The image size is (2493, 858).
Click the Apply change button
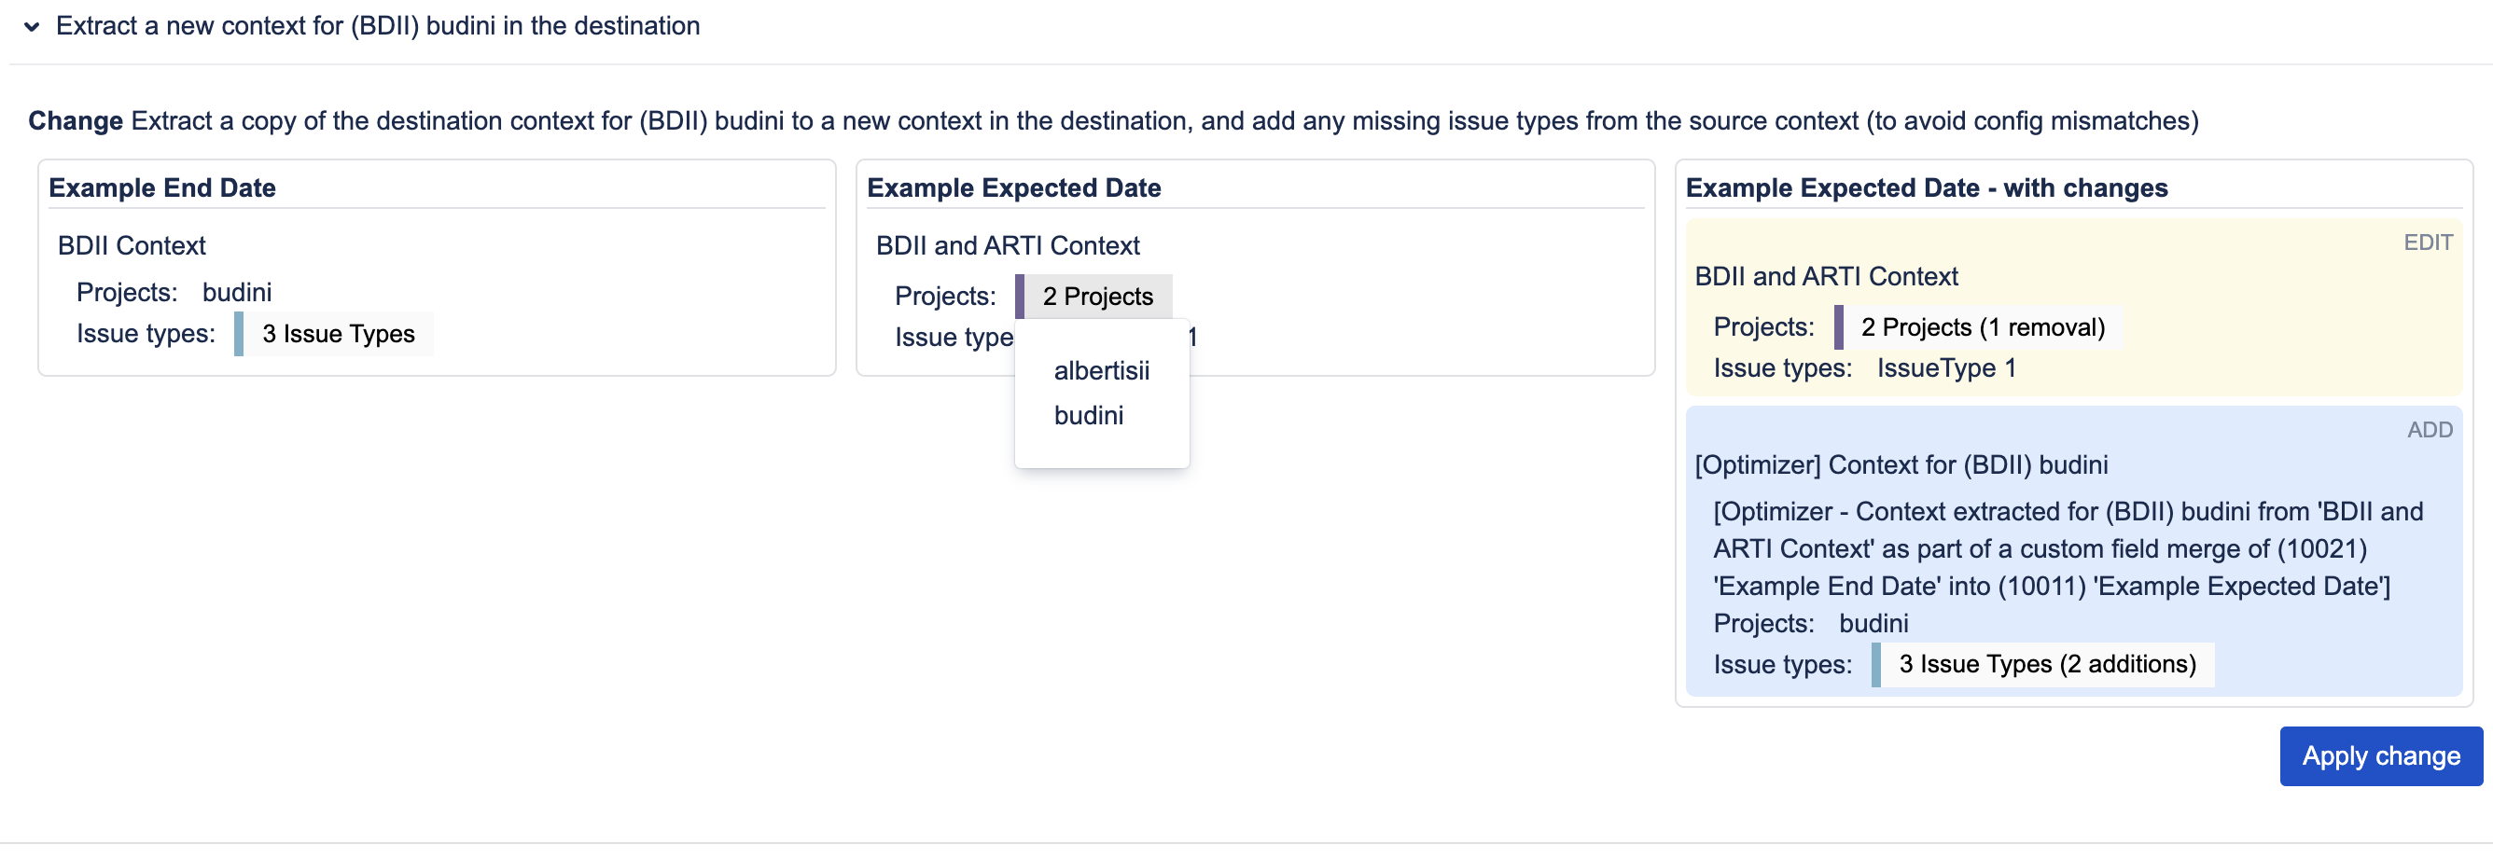pyautogui.click(x=2380, y=755)
